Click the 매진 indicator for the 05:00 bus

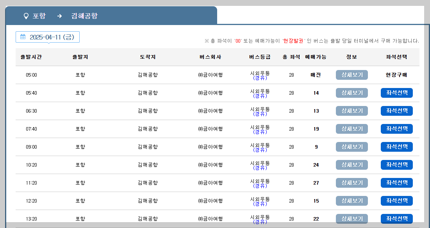315,75
